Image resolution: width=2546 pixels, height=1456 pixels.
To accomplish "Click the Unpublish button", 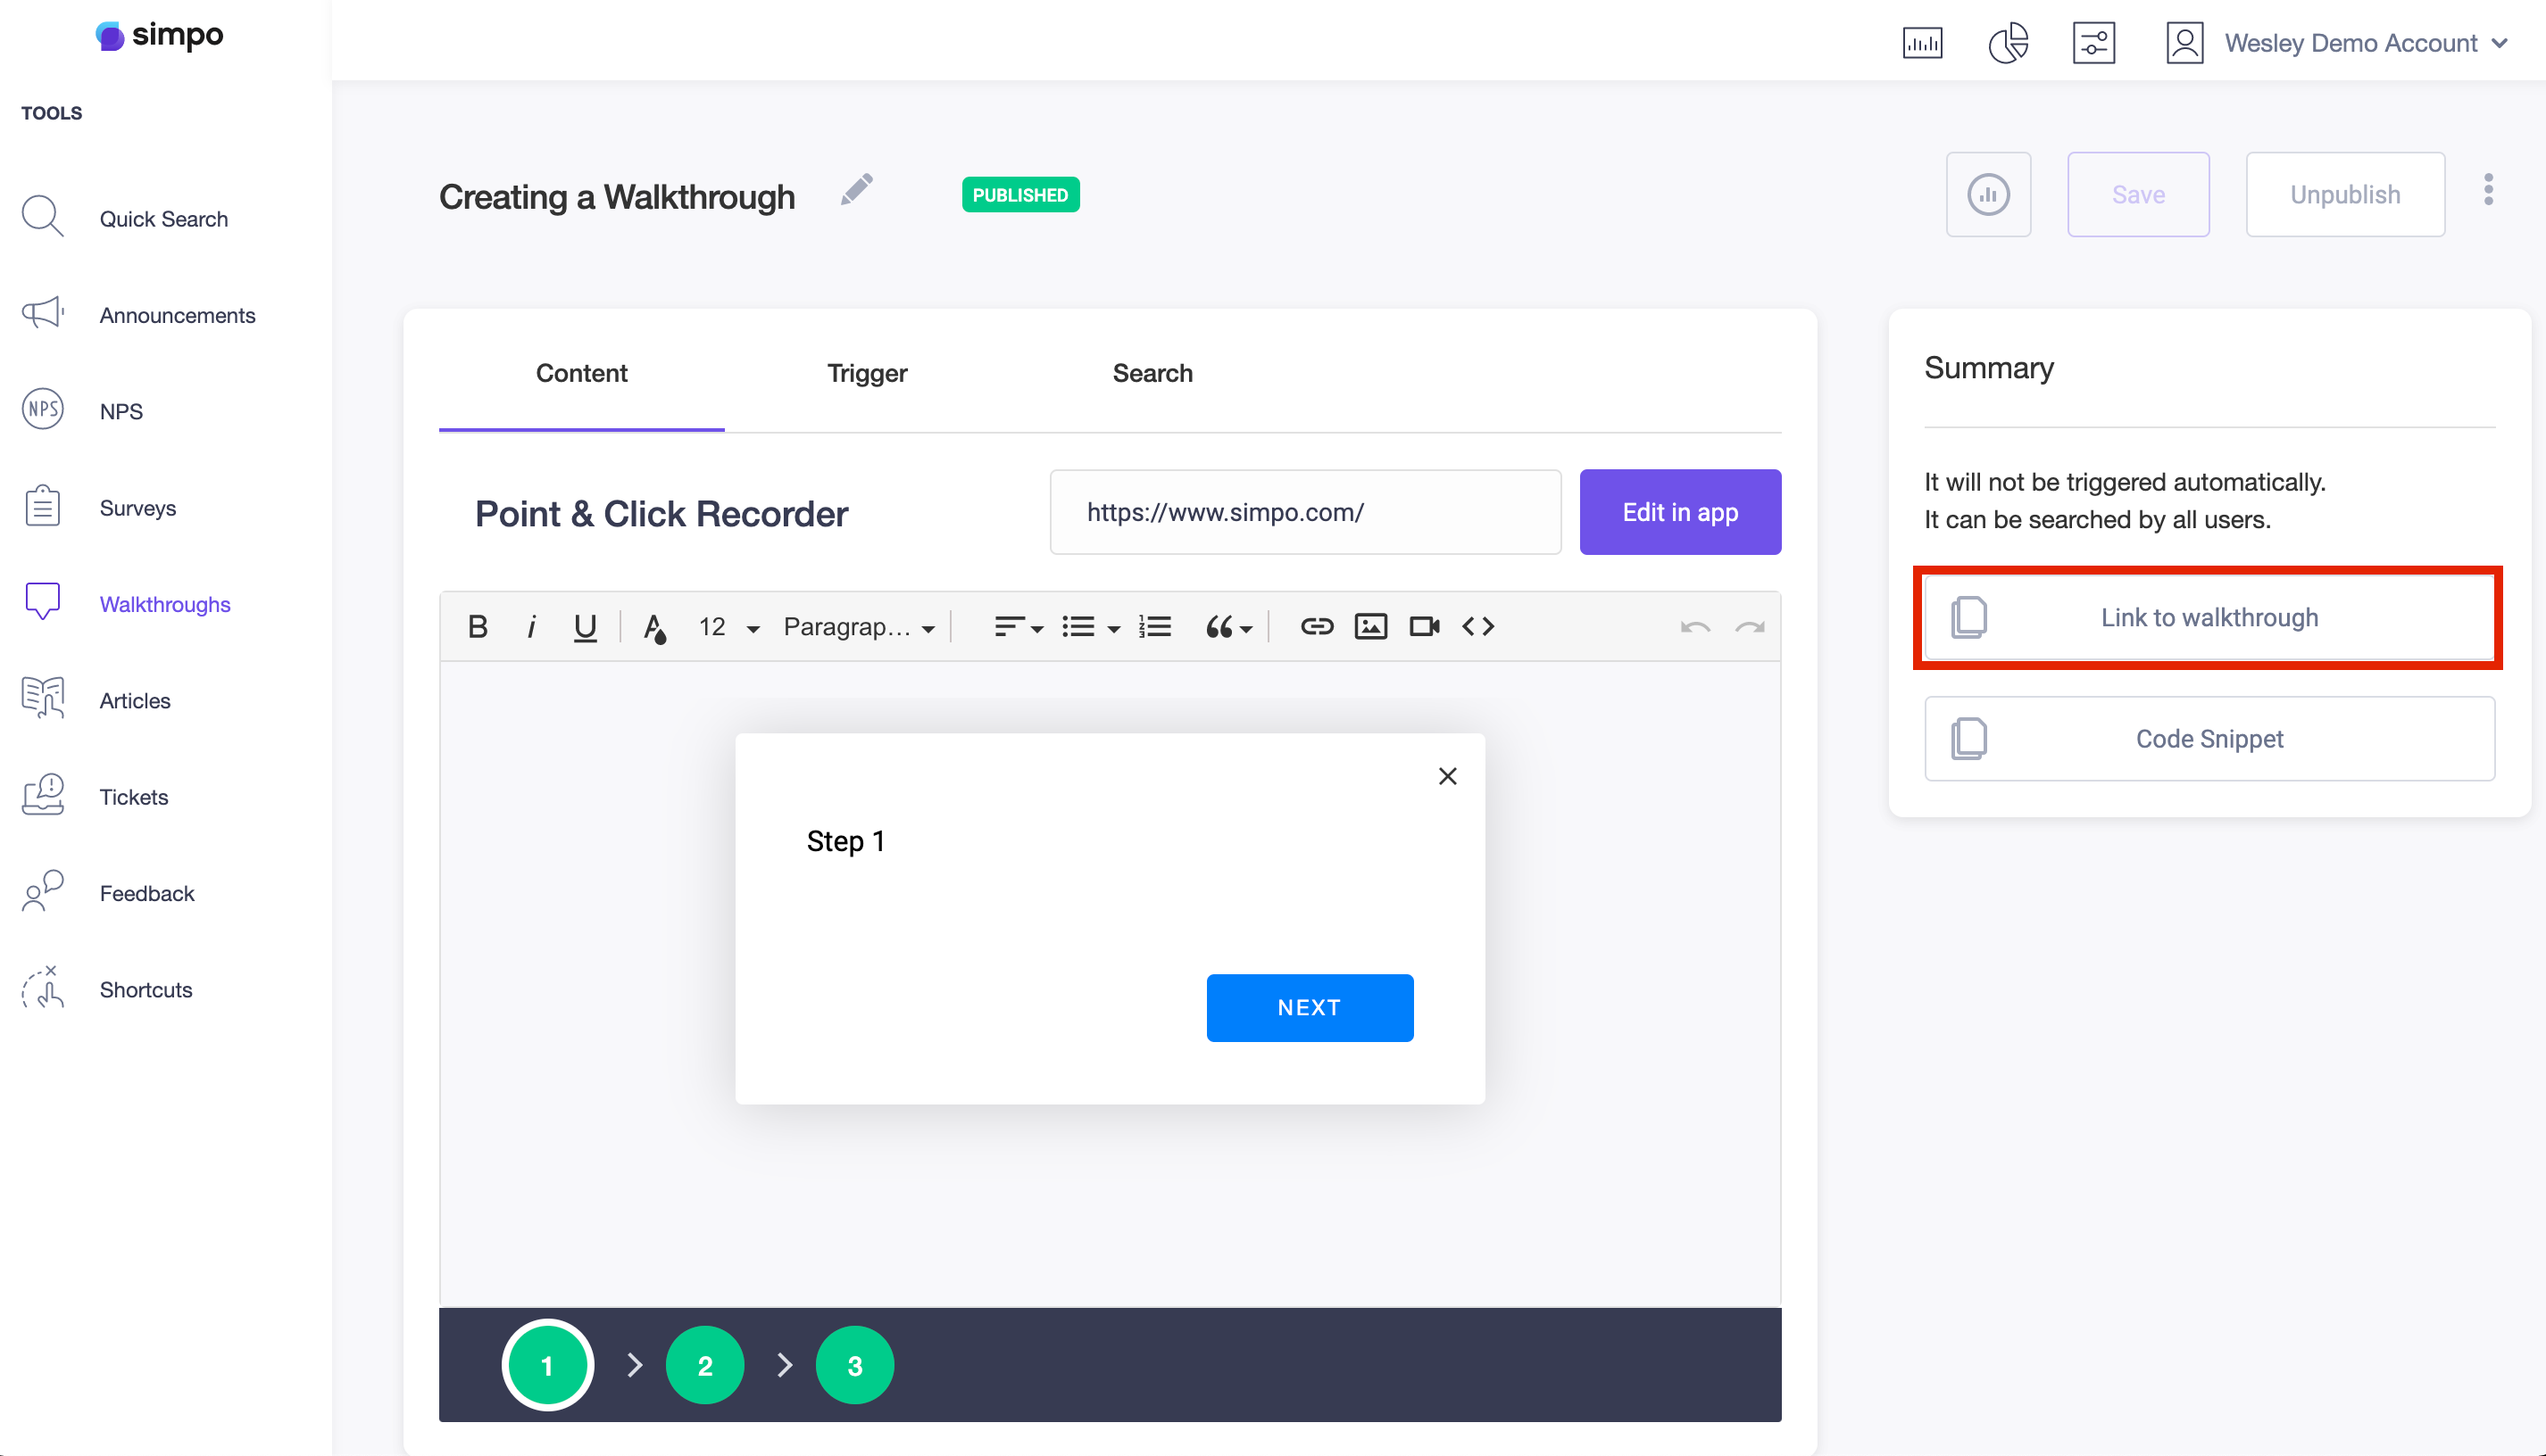I will [x=2345, y=194].
